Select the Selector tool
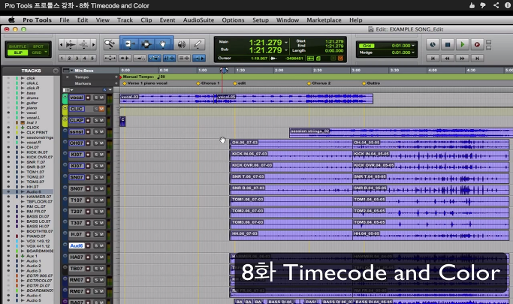This screenshot has width=513, height=304. point(146,44)
